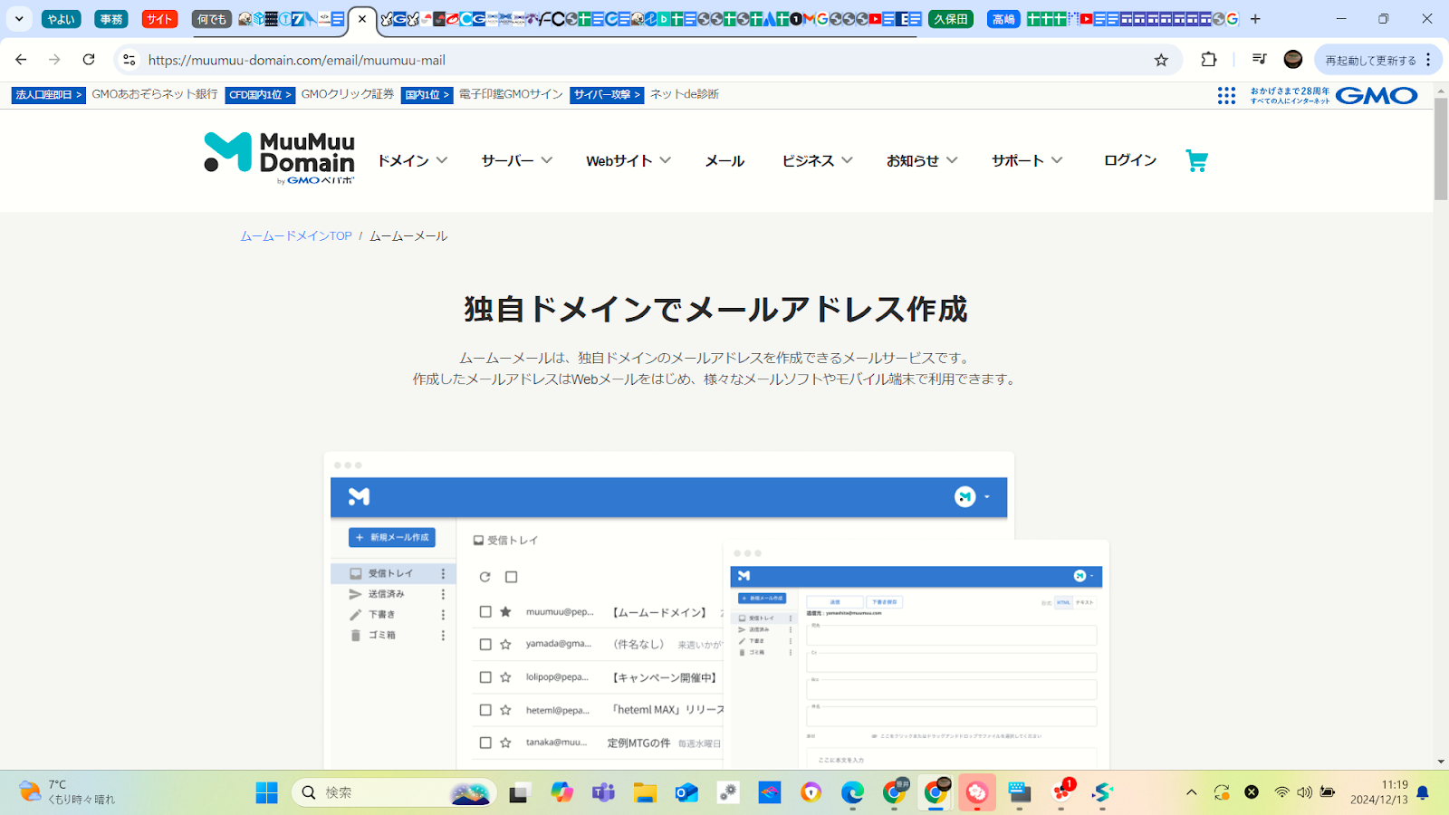This screenshot has width=1449, height=815.
Task: Open the ログイン page
Action: (1130, 160)
